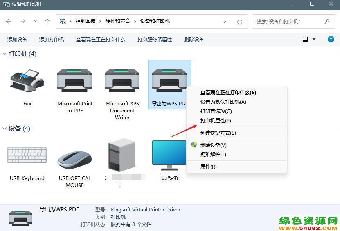Collapse the 打印机 (4) group

(x=5, y=53)
